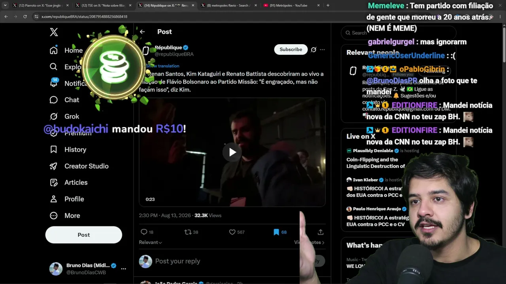Open the More menu in the sidebar
Screen dimensions: 506x284
pyautogui.click(x=65, y=215)
